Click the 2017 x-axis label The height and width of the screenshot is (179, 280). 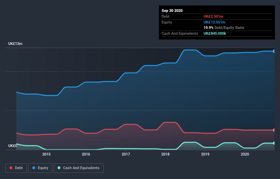click(126, 154)
